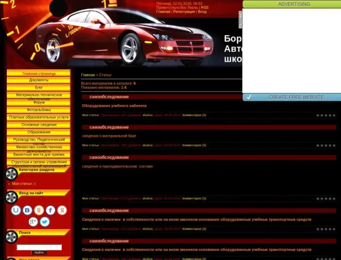Open the Фотоальбомы menu item

pyautogui.click(x=38, y=110)
